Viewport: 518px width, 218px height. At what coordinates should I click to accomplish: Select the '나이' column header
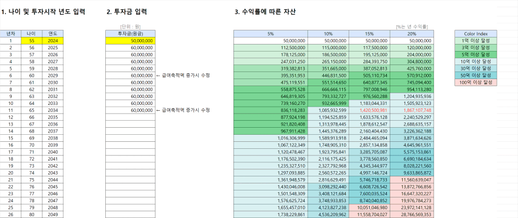tap(31, 33)
